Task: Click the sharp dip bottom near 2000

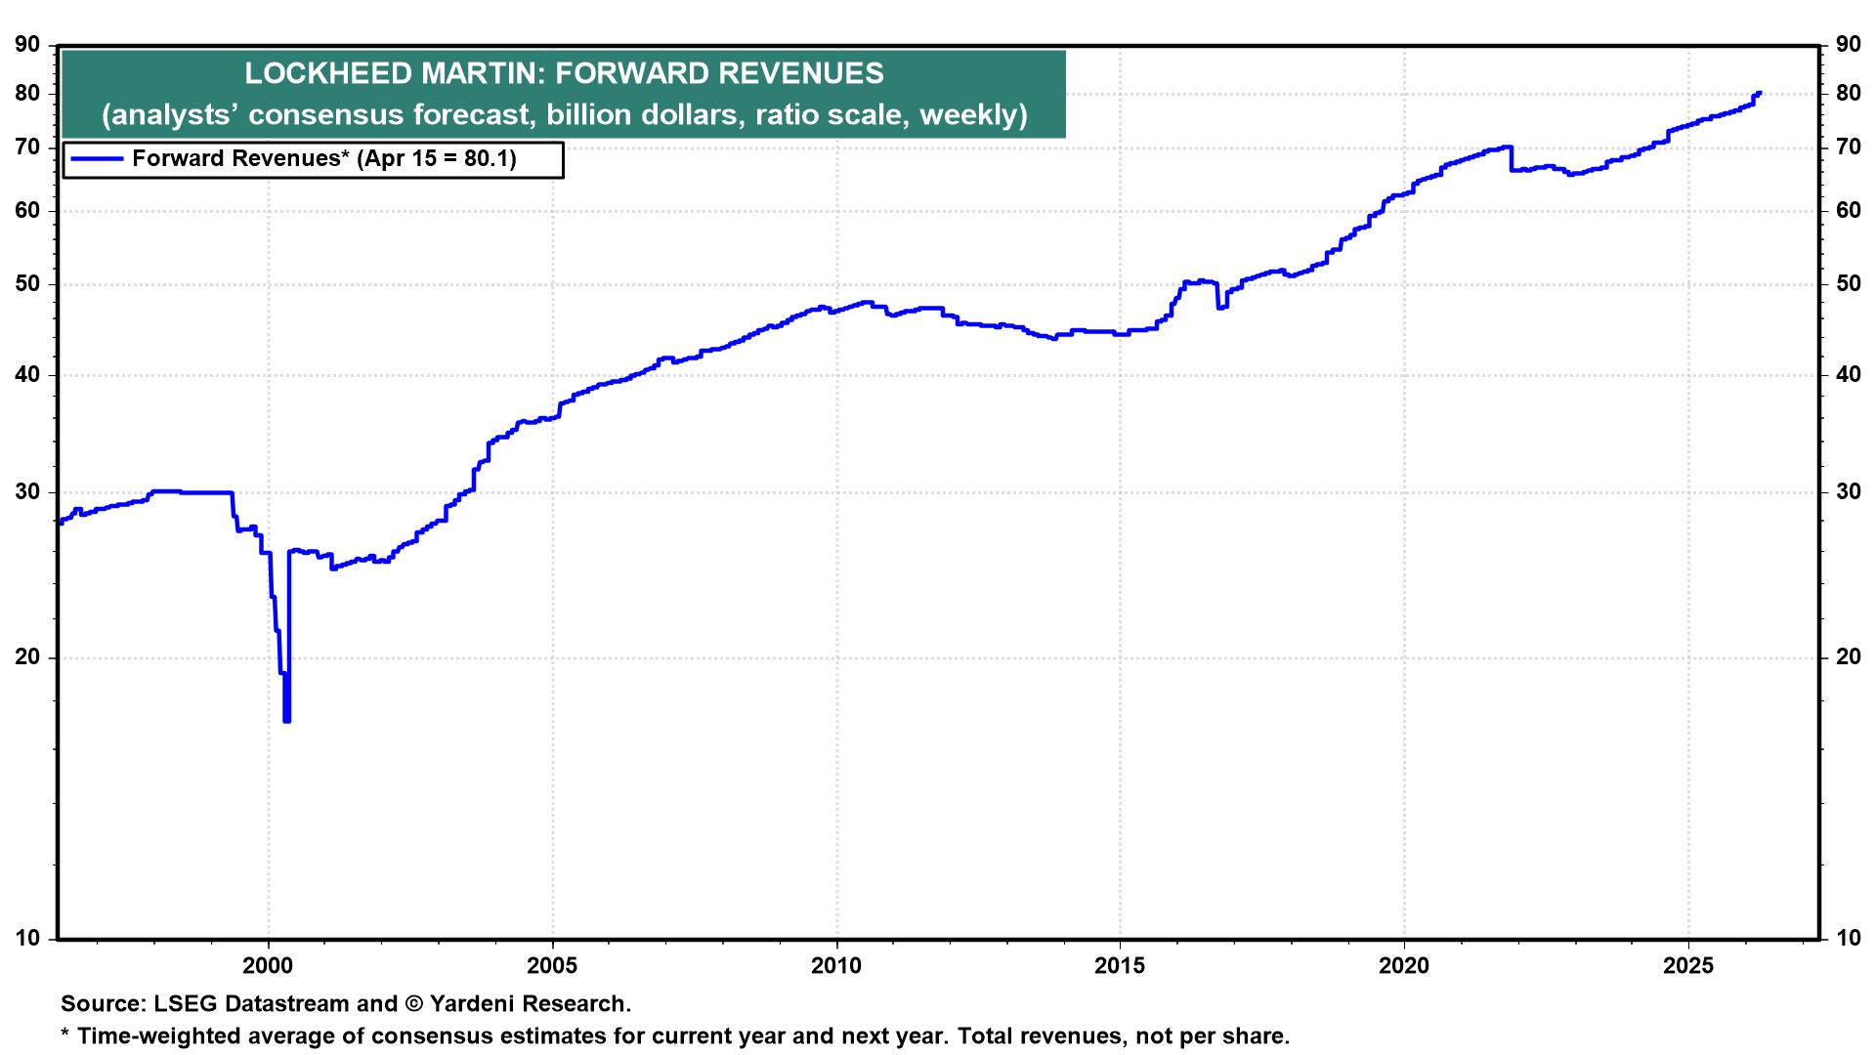Action: [286, 719]
